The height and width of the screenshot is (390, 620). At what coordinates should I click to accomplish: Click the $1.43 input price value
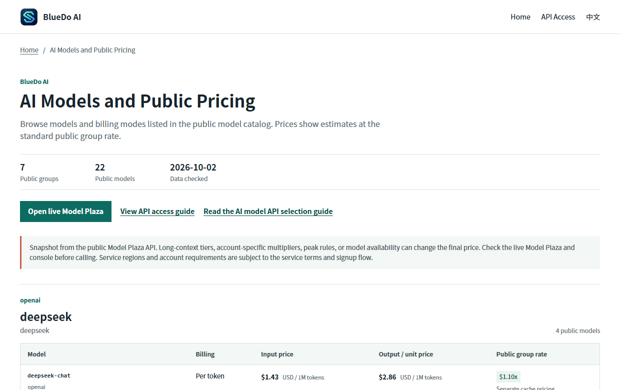coord(269,377)
